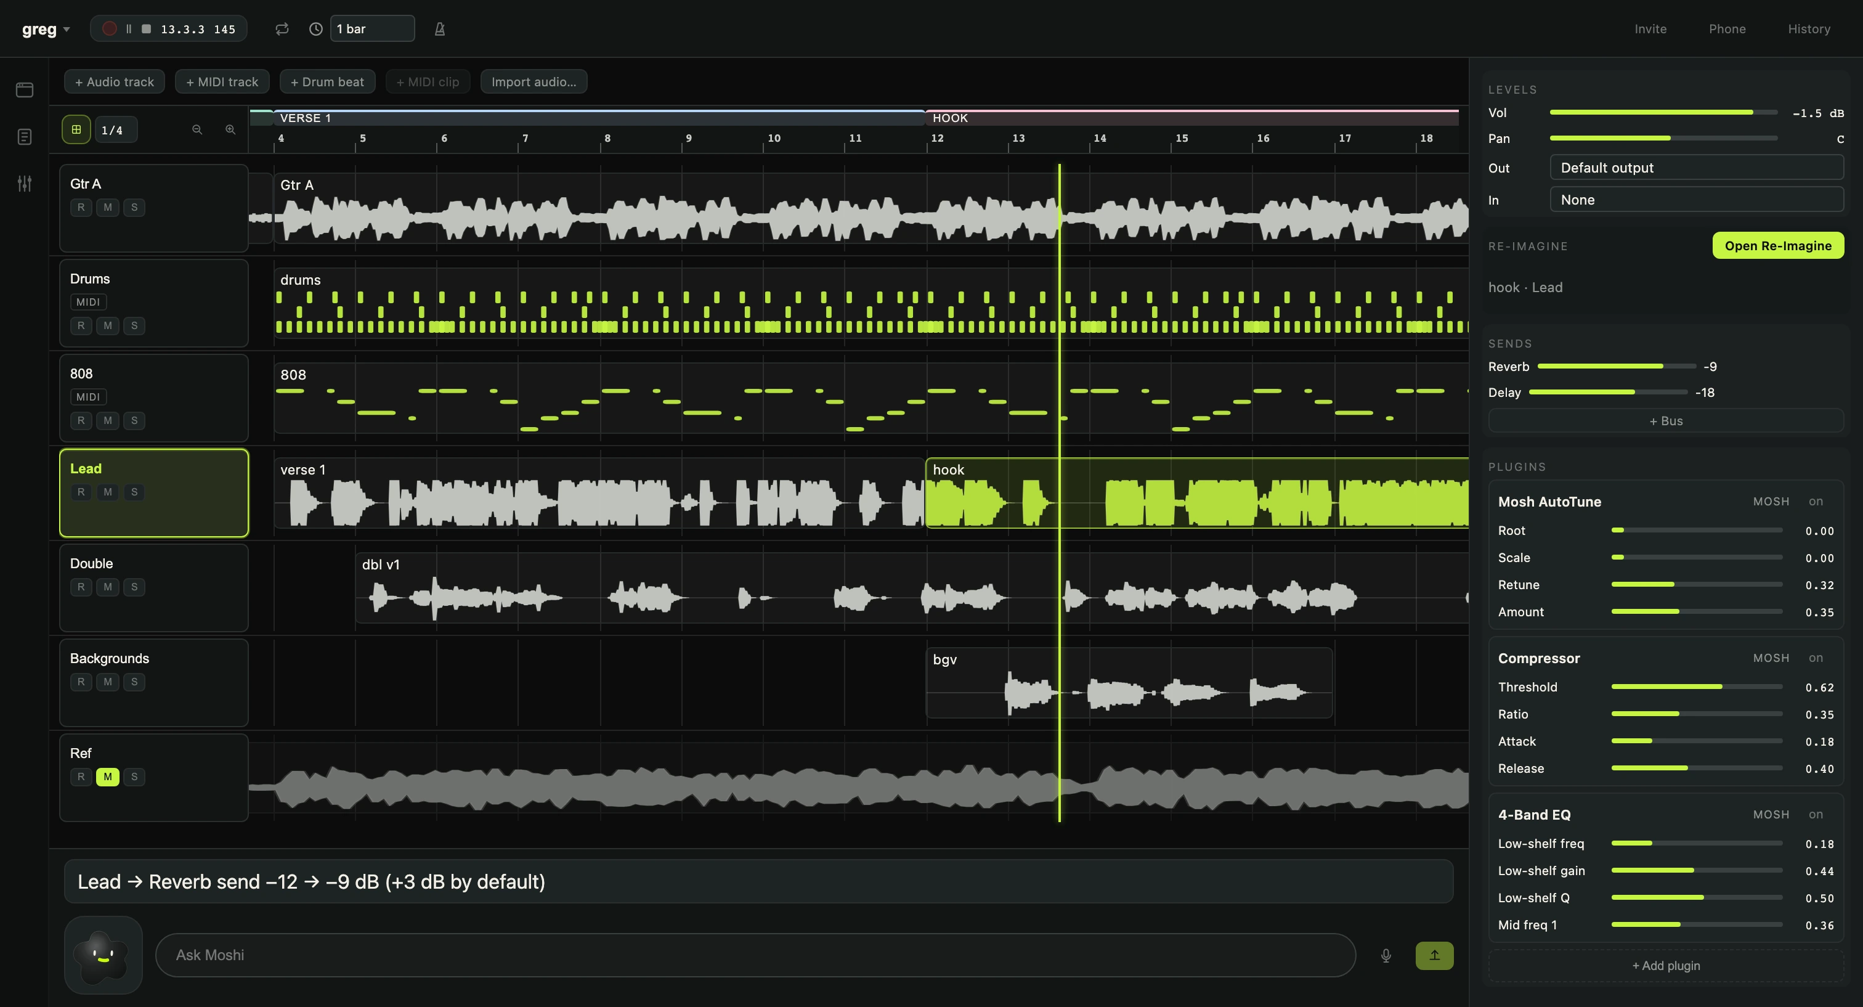Open the greg project dropdown
Viewport: 1863px width, 1007px height.
click(x=46, y=29)
